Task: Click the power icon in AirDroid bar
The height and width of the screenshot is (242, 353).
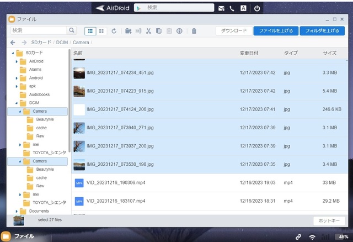Action: tap(257, 8)
